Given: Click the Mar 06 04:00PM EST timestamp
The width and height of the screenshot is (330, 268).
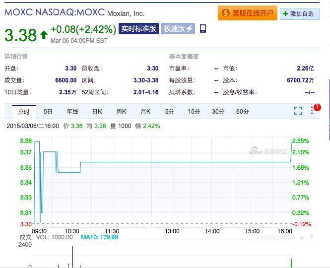Looking at the screenshot, I should pos(79,40).
